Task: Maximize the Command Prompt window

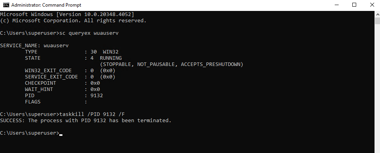Action: [x=354, y=5]
